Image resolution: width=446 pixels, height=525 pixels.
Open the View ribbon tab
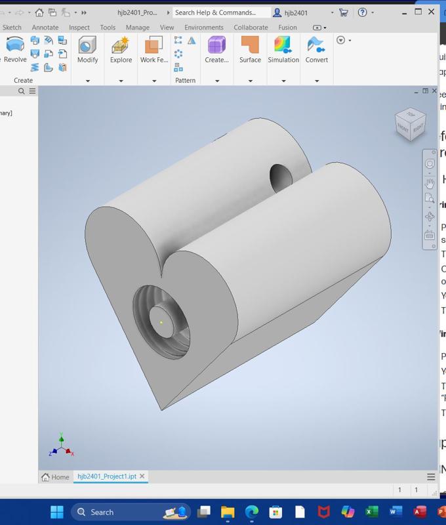click(x=167, y=28)
